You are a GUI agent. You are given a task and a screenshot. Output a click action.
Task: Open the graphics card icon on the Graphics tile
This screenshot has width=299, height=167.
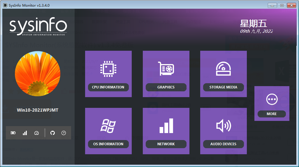[166, 69]
